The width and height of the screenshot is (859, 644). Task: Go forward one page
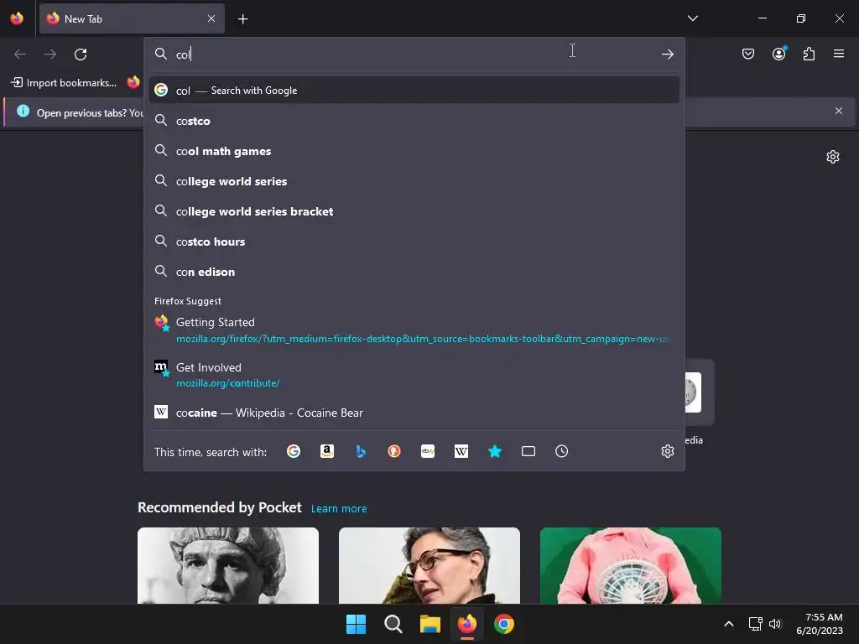point(50,55)
